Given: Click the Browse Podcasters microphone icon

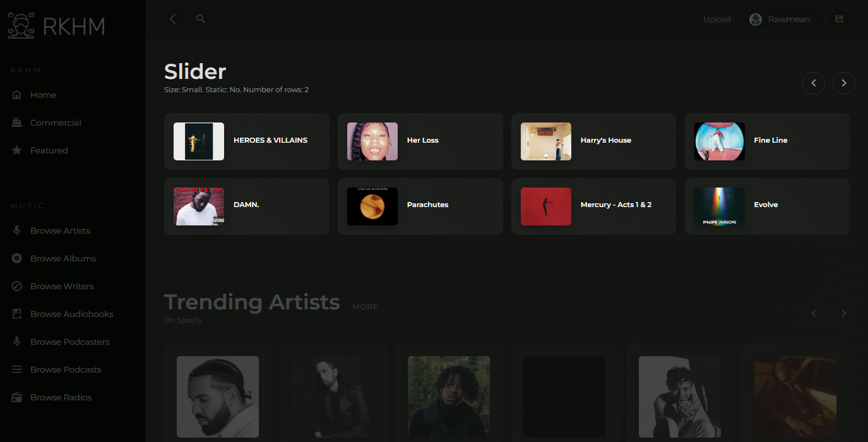Looking at the screenshot, I should coord(17,342).
